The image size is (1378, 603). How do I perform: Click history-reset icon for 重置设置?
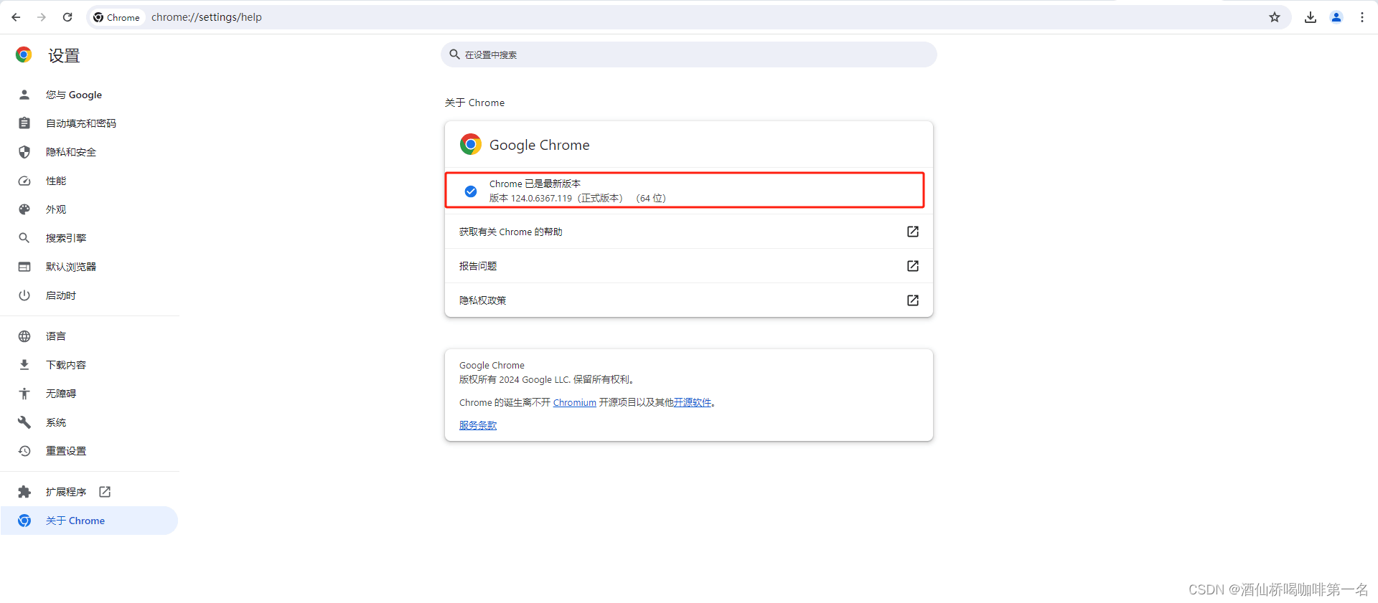(24, 451)
